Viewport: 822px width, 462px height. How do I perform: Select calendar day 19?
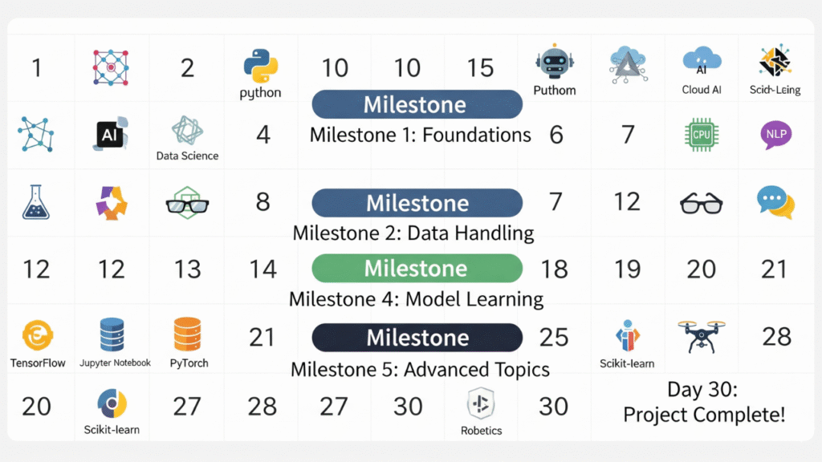tap(627, 269)
